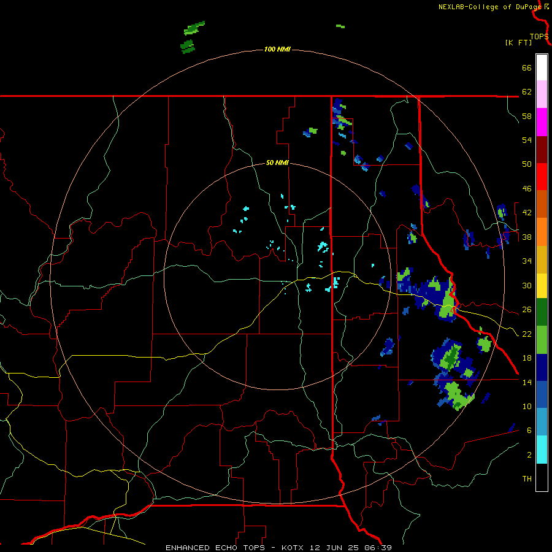This screenshot has width=552, height=552.
Task: Select the 100 NMI range ring label
Action: [x=277, y=49]
